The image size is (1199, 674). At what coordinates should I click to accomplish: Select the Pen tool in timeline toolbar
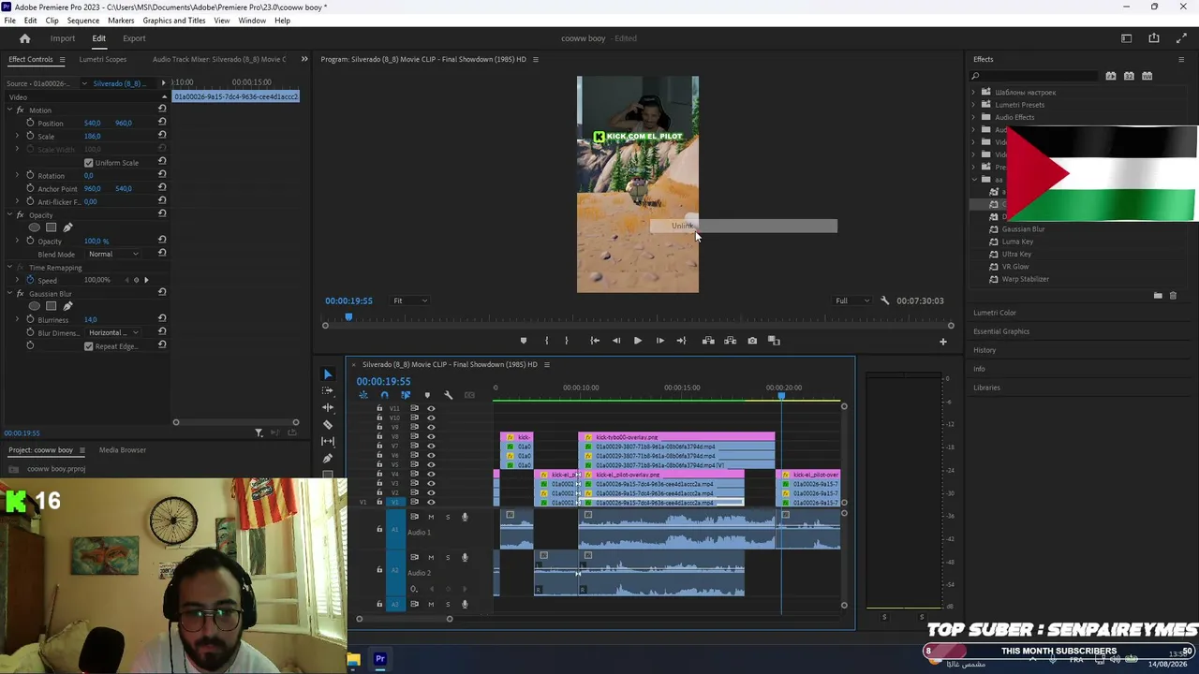click(x=327, y=459)
